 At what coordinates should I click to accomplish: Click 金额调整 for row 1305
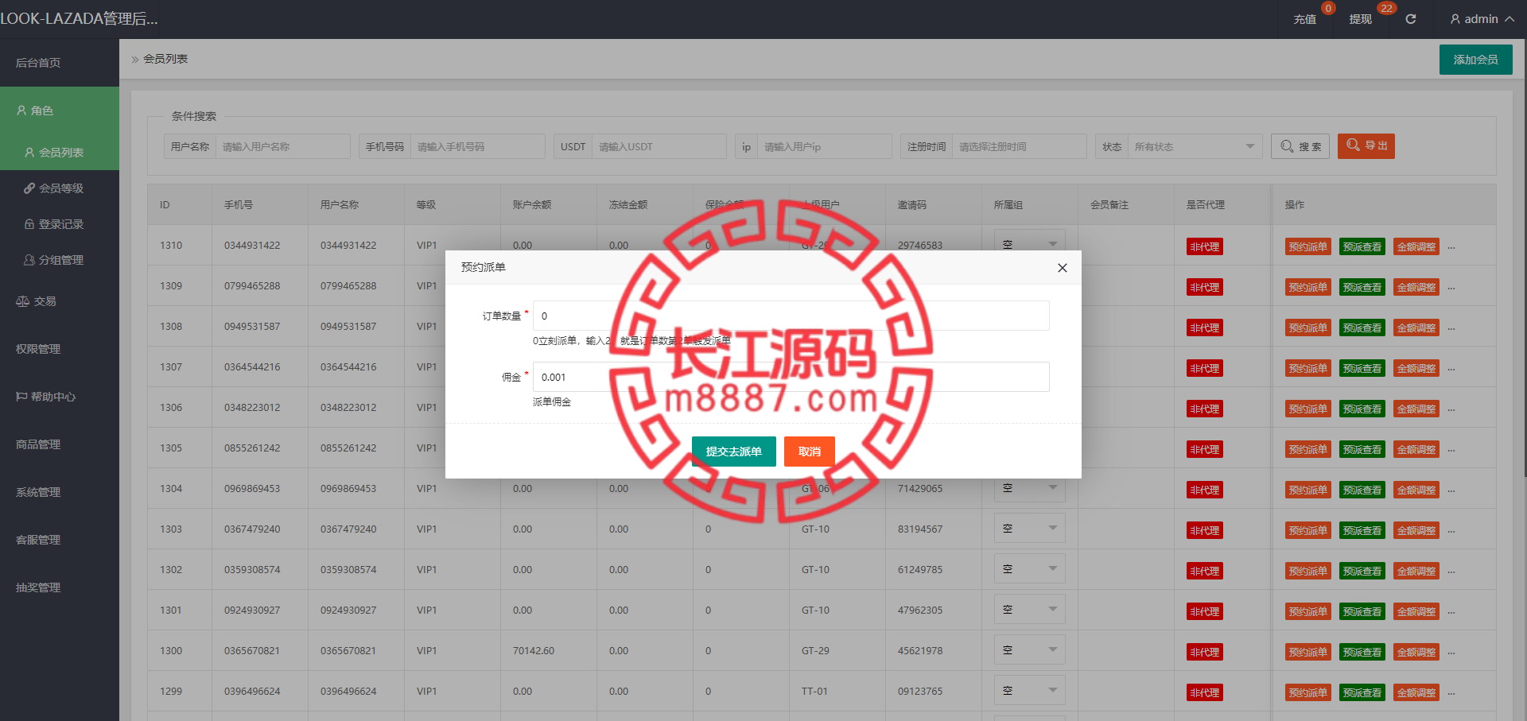pyautogui.click(x=1416, y=450)
